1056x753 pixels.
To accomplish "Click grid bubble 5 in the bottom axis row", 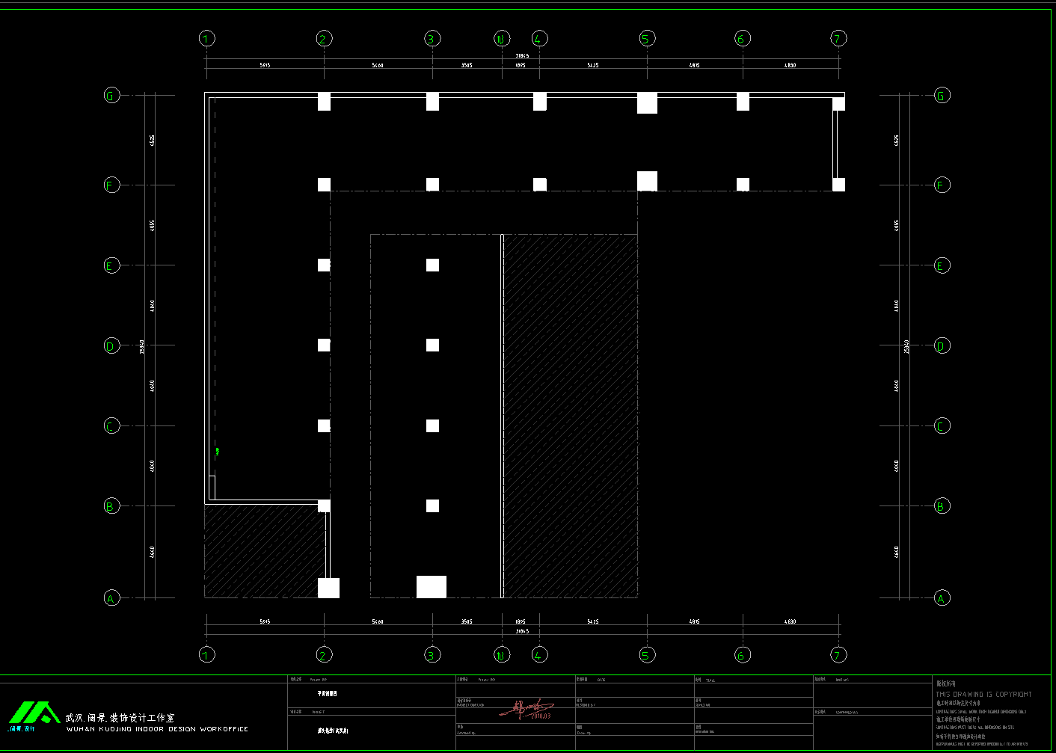I will click(x=647, y=655).
